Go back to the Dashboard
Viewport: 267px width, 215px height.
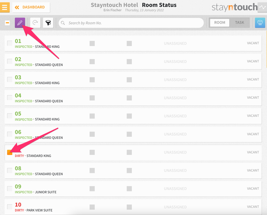coord(31,7)
